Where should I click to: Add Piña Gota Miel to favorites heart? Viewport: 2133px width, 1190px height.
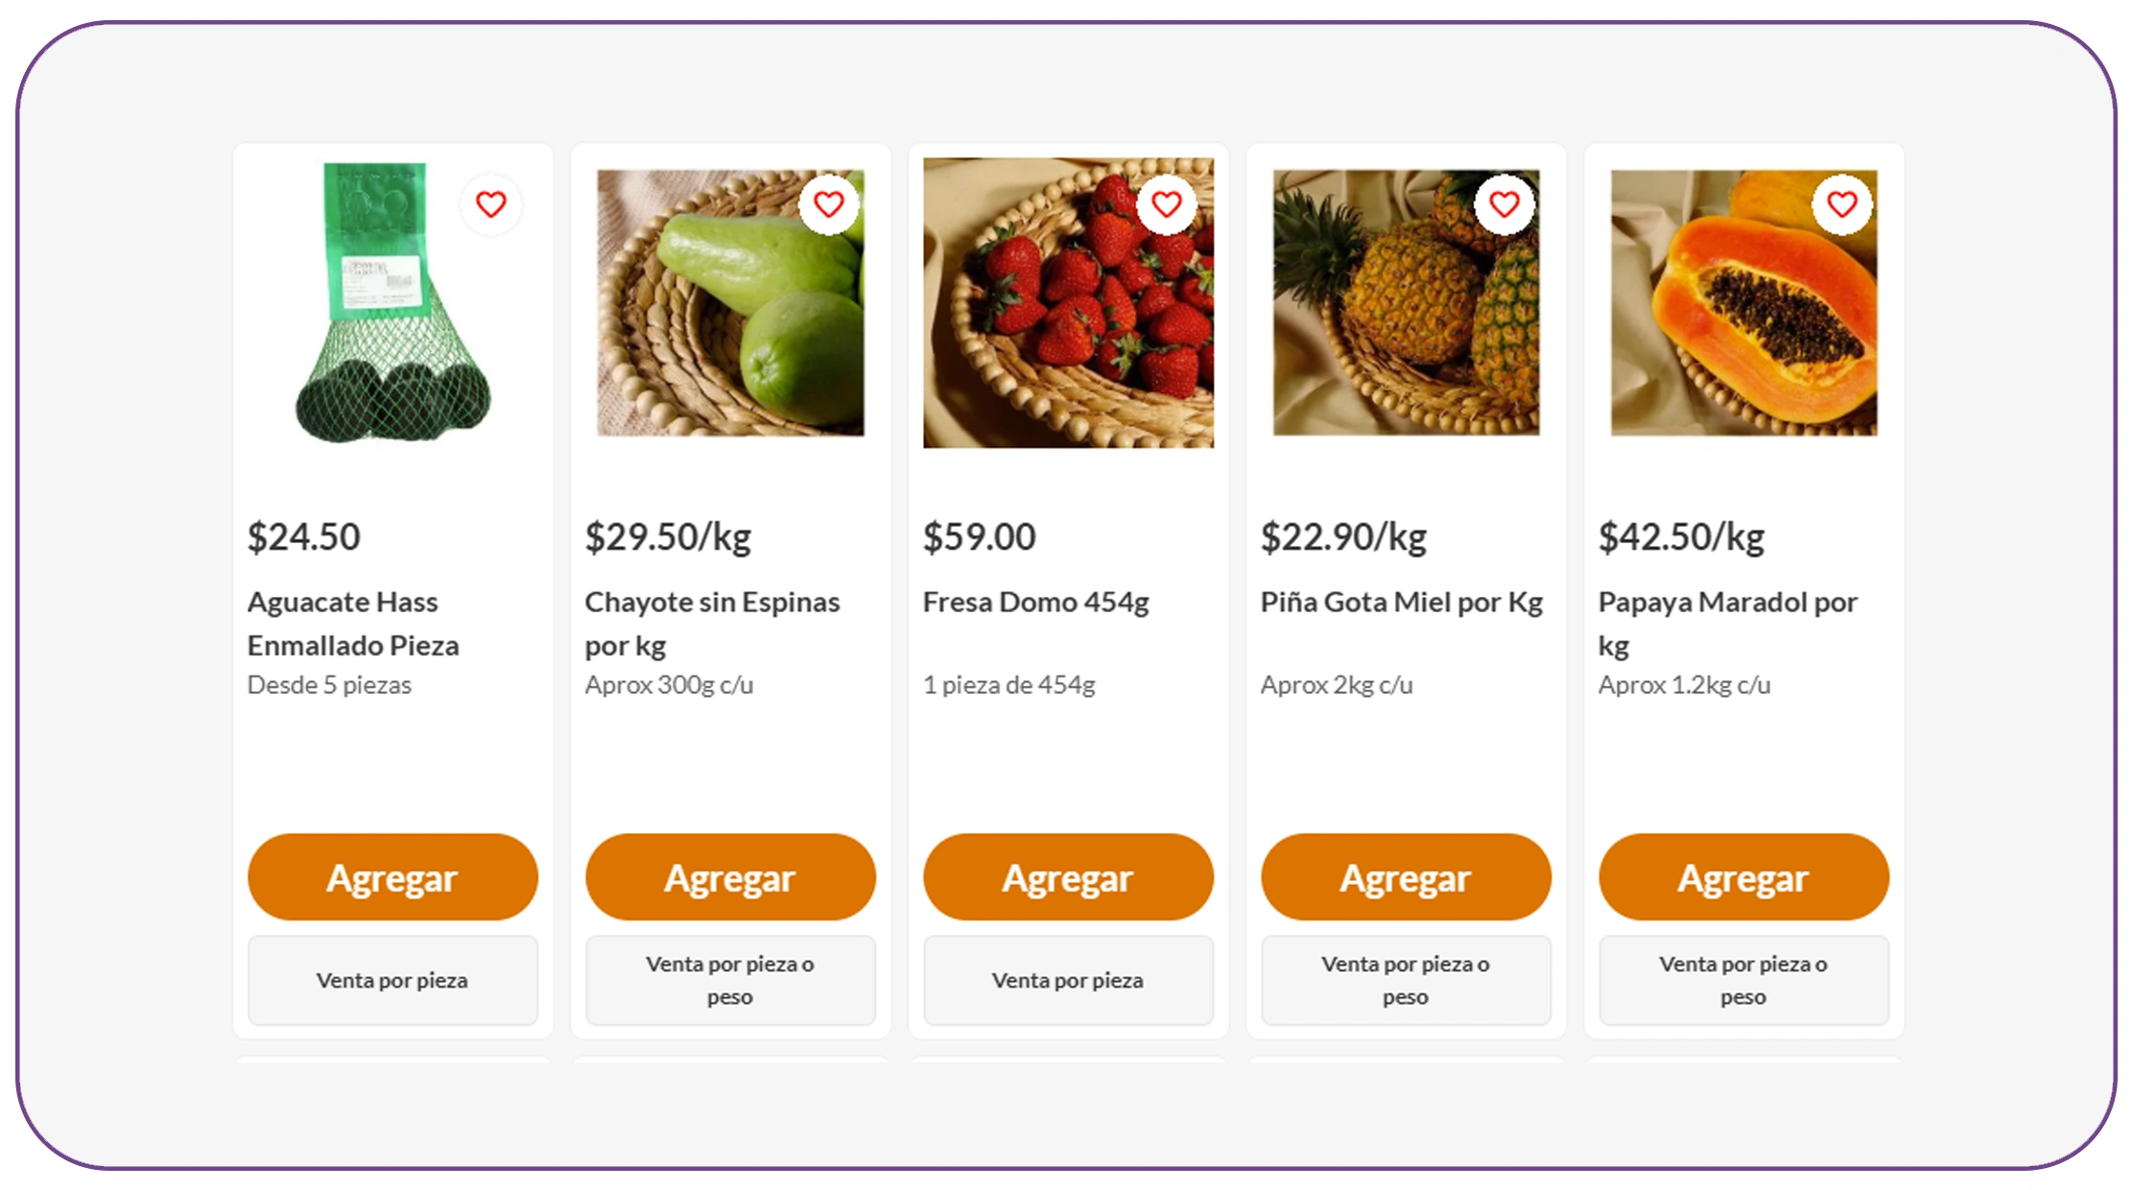click(x=1504, y=204)
